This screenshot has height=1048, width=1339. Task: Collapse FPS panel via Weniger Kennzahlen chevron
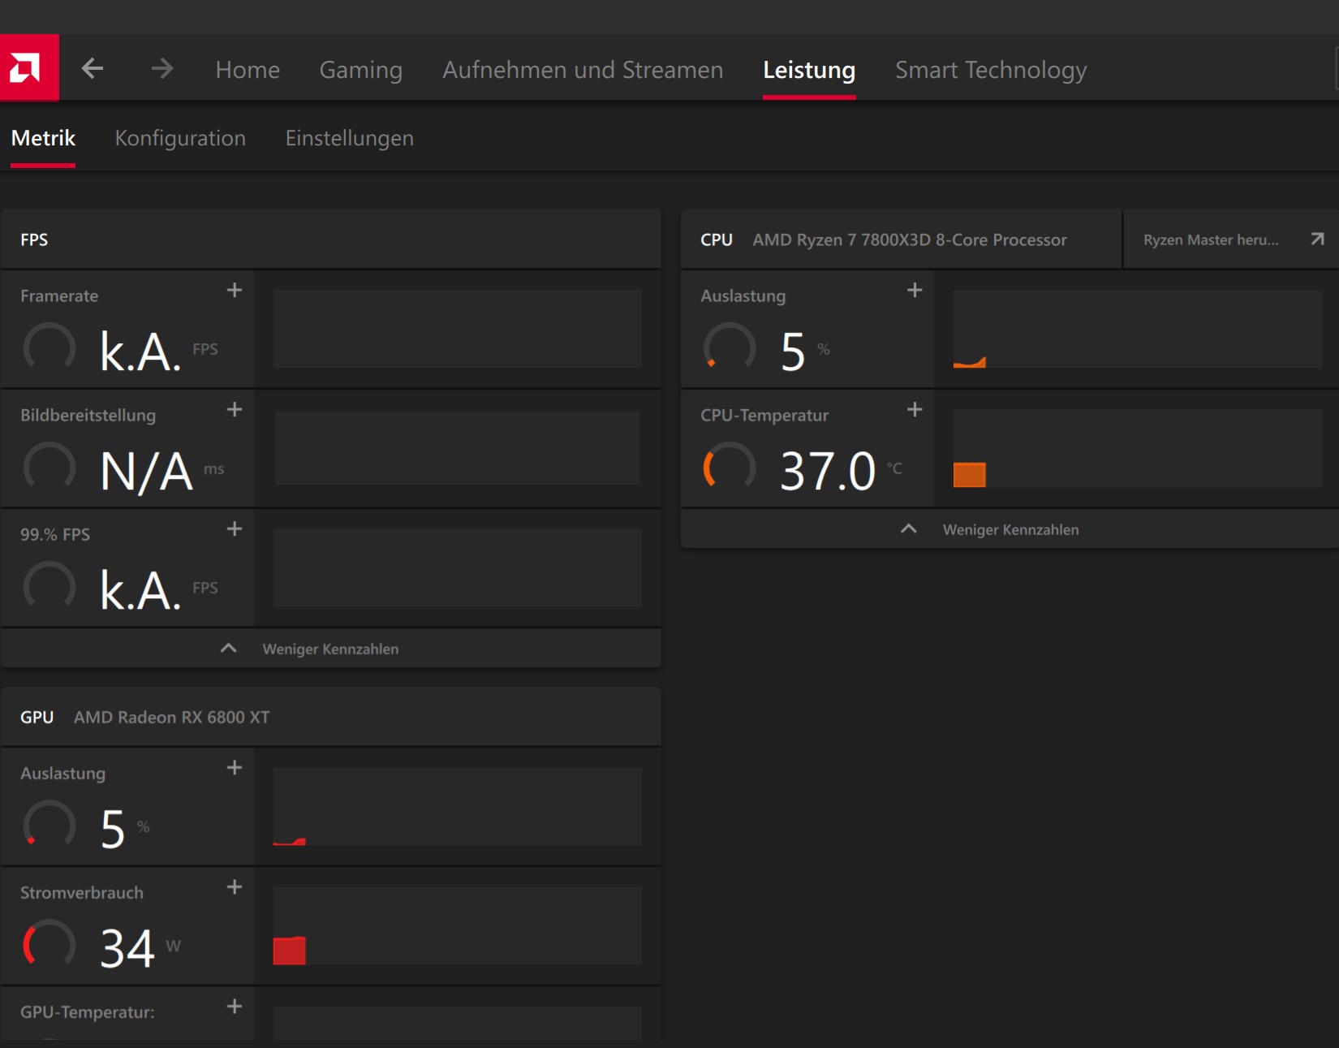(x=229, y=648)
